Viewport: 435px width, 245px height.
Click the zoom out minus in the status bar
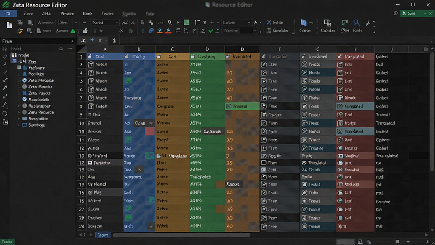(x=378, y=242)
